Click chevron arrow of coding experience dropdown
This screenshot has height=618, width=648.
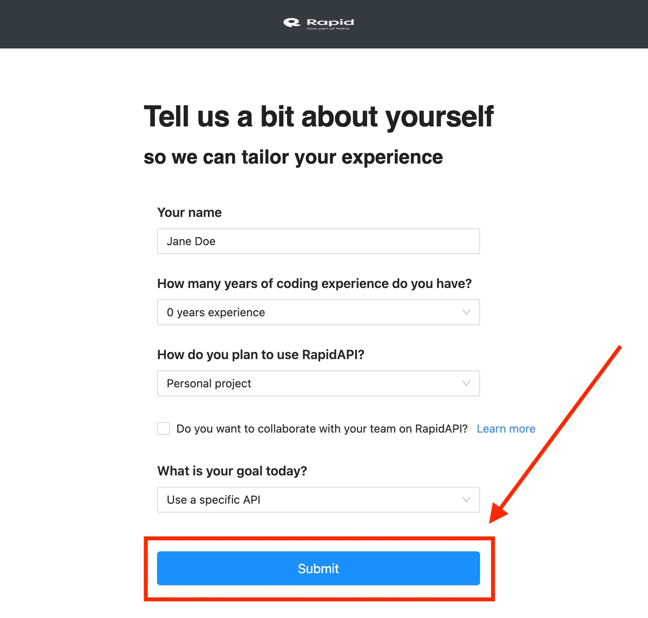[466, 312]
